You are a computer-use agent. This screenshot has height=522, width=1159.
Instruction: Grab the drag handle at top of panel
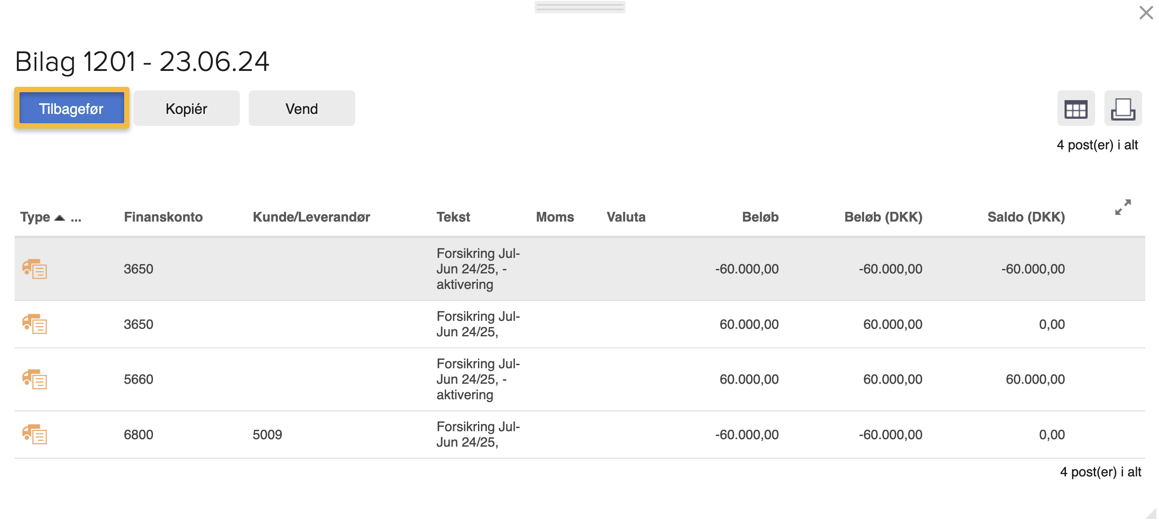point(579,7)
